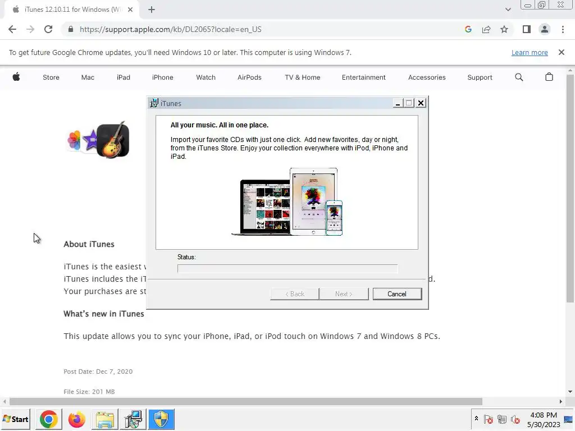Open the tab search chevron in Chrome

(508, 10)
